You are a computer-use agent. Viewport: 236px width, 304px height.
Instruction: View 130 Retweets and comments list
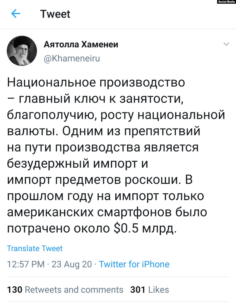tap(65, 290)
